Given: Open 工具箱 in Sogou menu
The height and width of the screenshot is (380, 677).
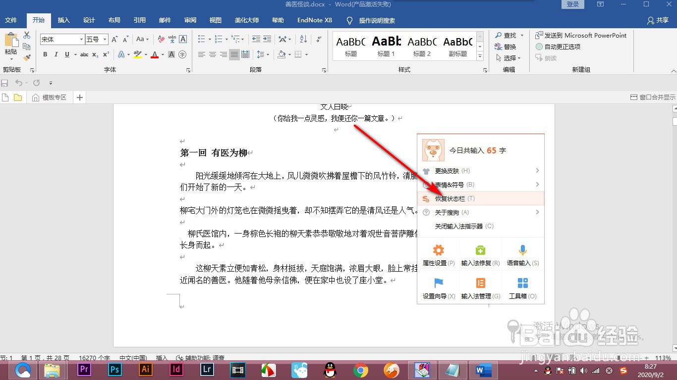Looking at the screenshot, I should pyautogui.click(x=523, y=288).
